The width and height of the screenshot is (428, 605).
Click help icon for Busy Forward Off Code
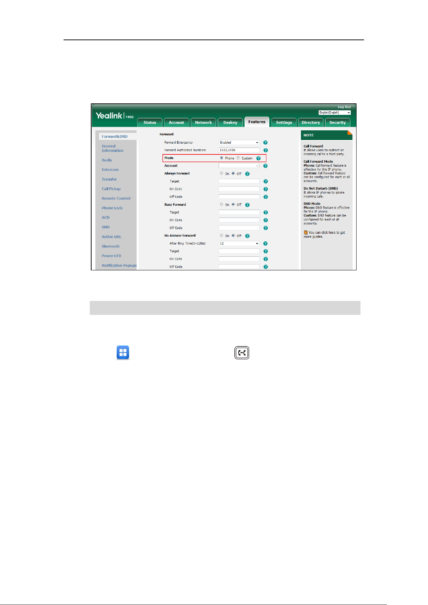coord(265,228)
